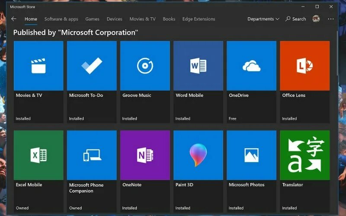
Task: Click the Translator title text
Action: [x=293, y=185]
